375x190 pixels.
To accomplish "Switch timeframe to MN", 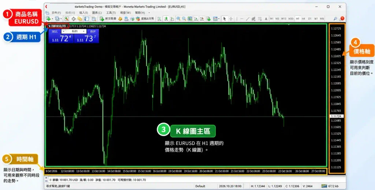I will pyautogui.click(x=322, y=19).
